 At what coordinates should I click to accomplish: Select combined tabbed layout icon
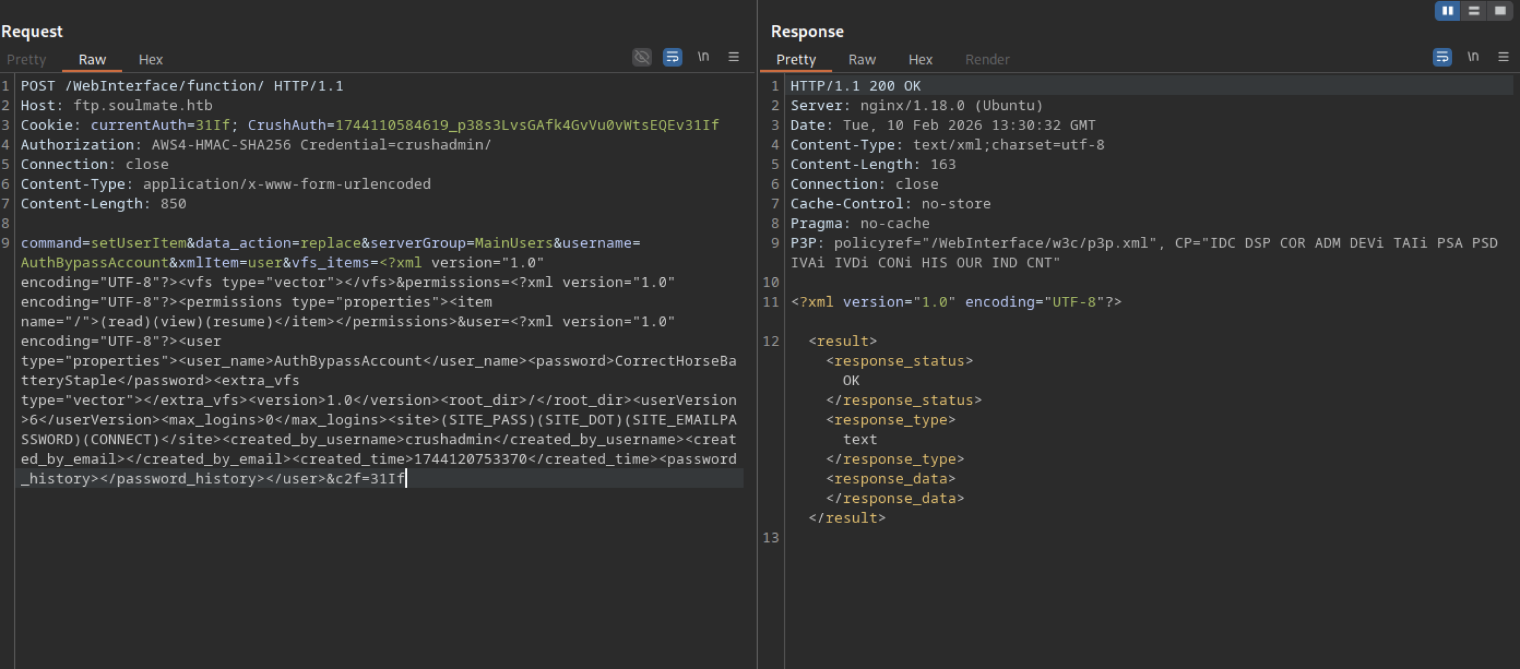click(1500, 11)
